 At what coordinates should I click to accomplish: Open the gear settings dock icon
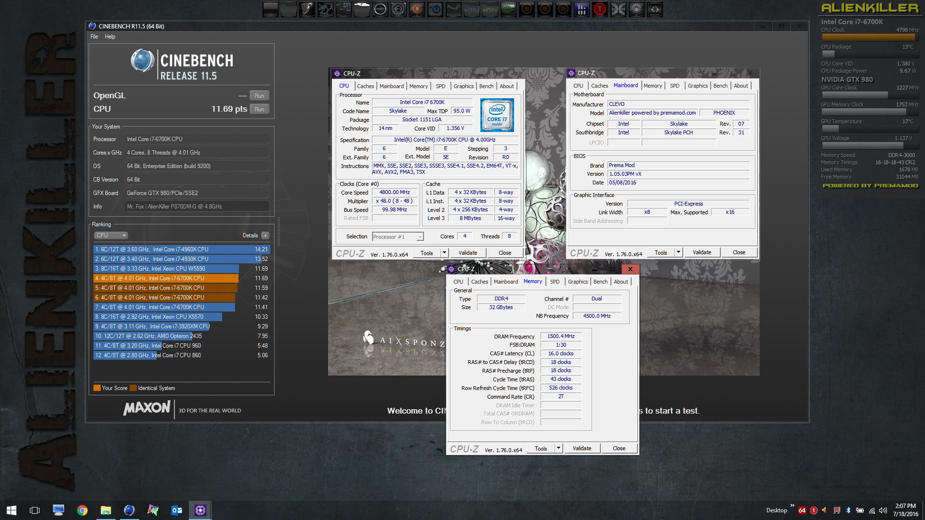pos(636,9)
